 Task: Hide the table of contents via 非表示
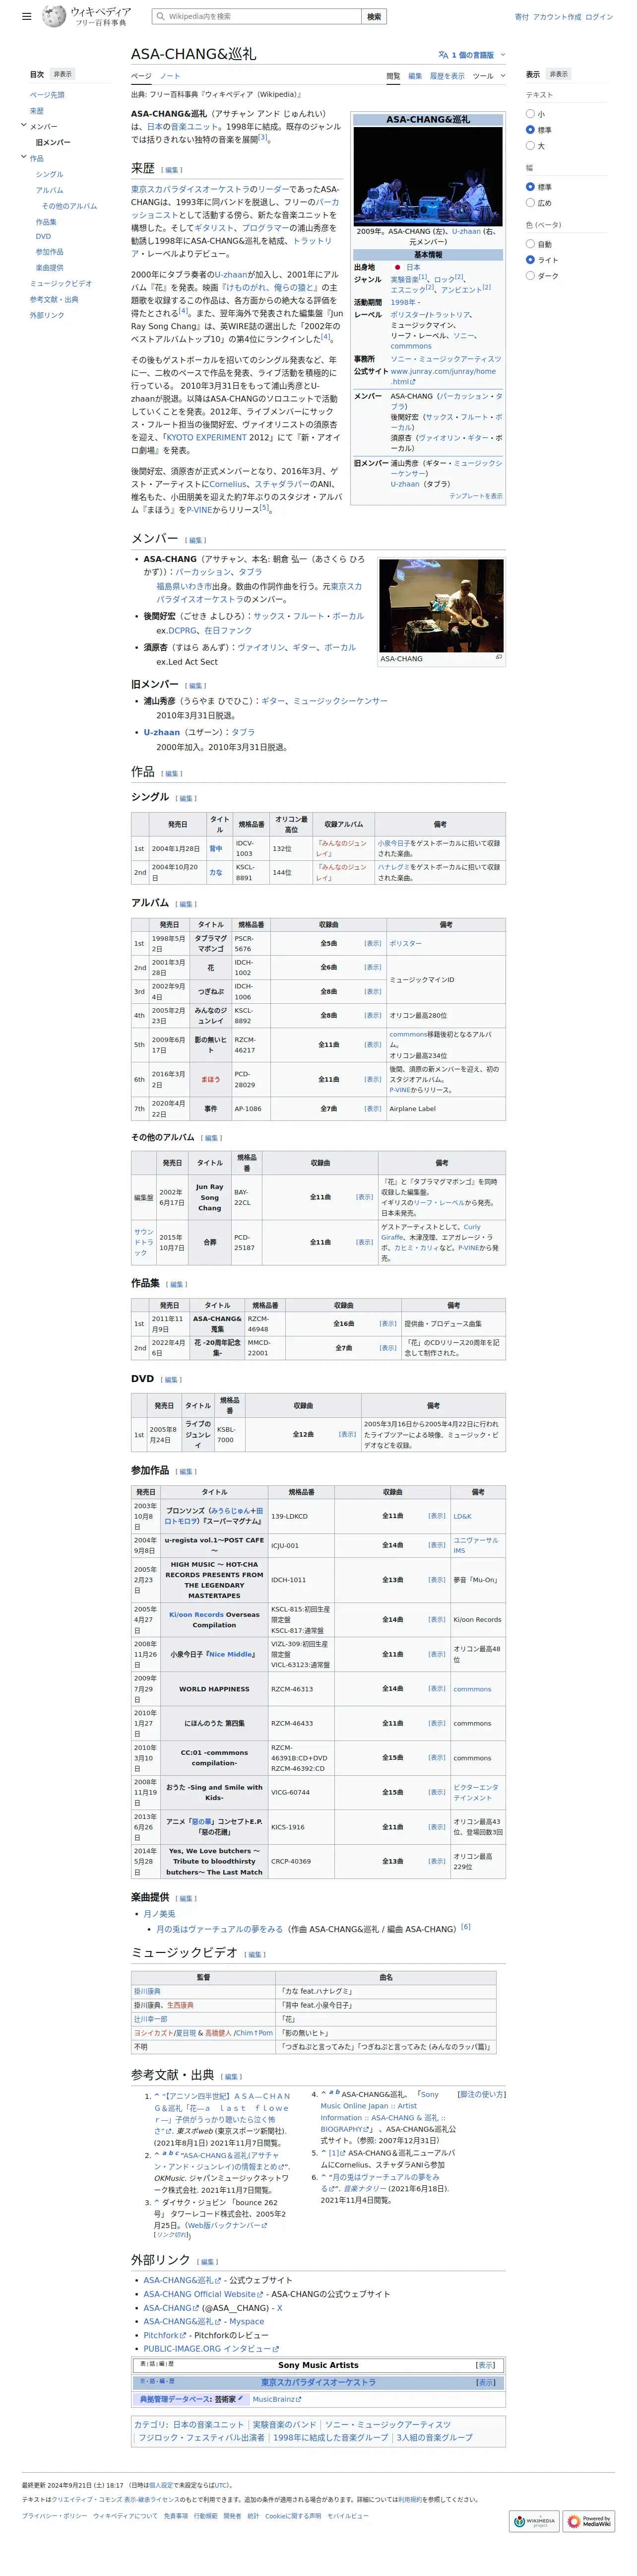pos(62,74)
